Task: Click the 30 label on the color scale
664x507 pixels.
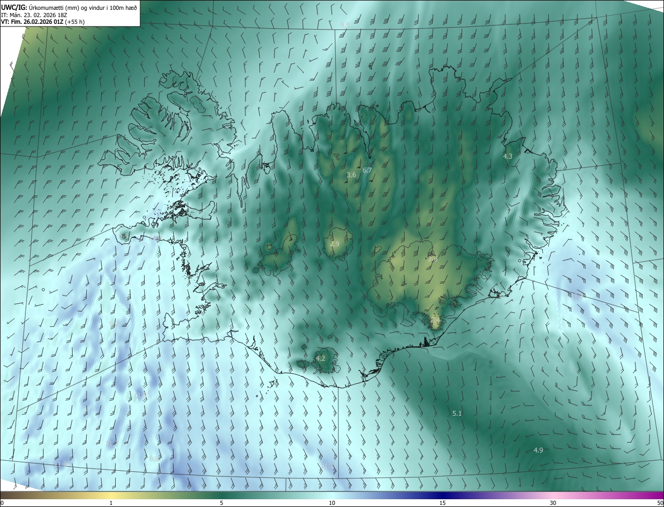Action: [553, 503]
